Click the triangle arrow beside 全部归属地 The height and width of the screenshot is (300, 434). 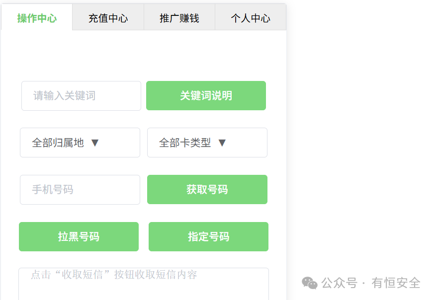95,143
